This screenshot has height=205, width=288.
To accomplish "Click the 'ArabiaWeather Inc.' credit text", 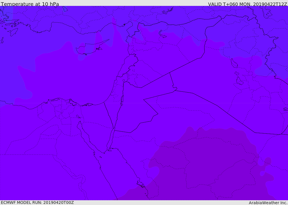I will 268,203.
